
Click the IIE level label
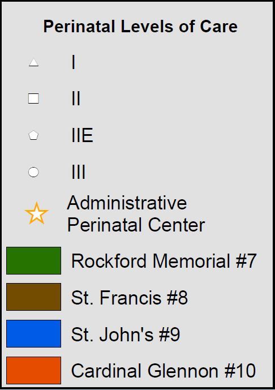pyautogui.click(x=82, y=135)
